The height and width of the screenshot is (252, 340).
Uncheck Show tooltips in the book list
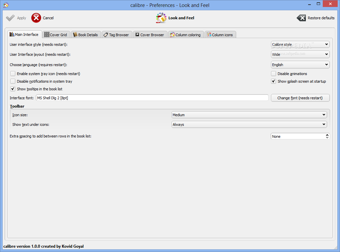click(13, 89)
